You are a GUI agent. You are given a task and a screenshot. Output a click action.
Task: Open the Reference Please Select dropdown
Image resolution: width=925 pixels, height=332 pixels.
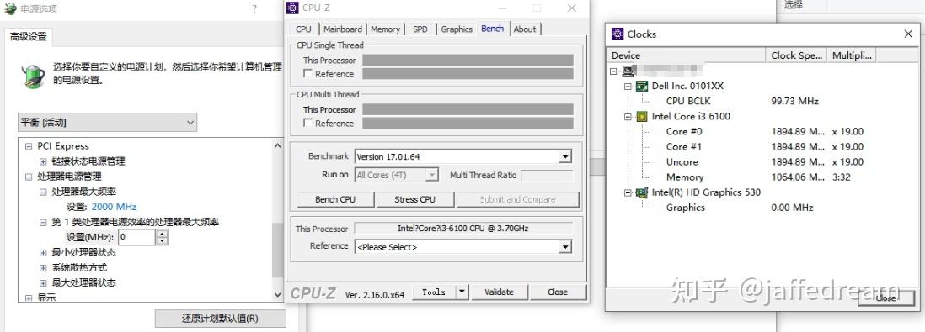pos(565,247)
